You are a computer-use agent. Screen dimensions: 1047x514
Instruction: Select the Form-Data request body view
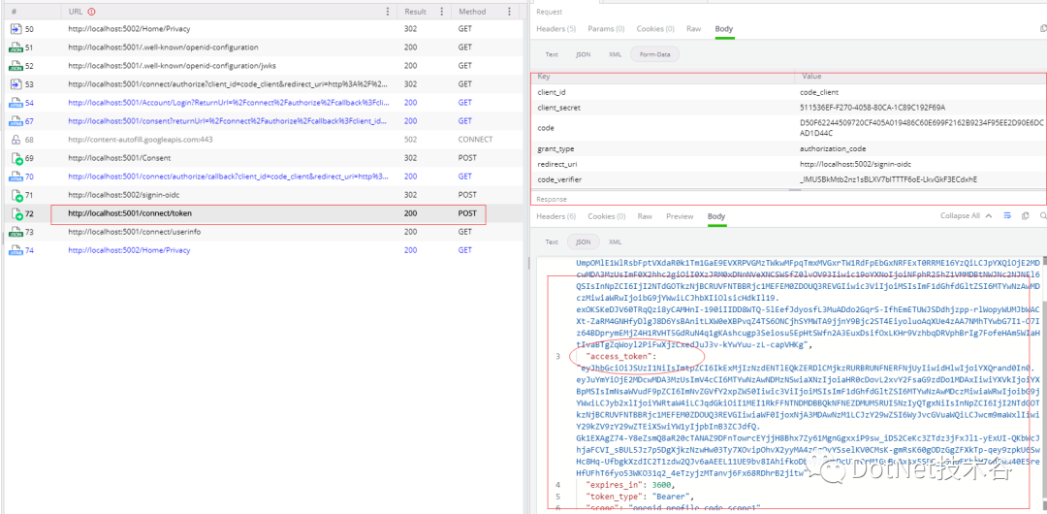[654, 54]
